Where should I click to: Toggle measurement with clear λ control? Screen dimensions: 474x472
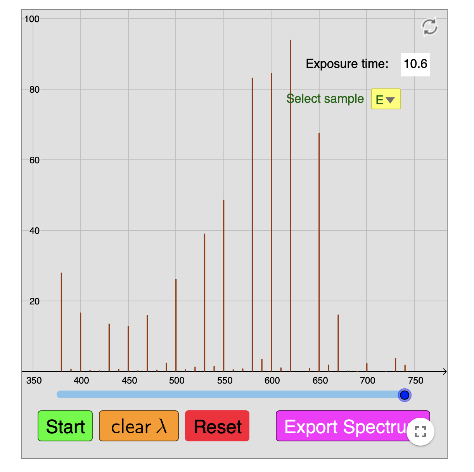click(138, 426)
